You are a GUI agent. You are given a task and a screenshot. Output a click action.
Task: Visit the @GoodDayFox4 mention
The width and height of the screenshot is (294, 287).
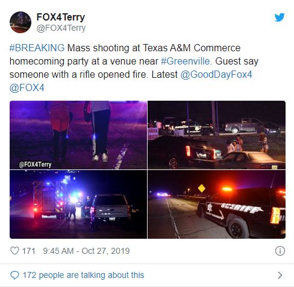[216, 75]
